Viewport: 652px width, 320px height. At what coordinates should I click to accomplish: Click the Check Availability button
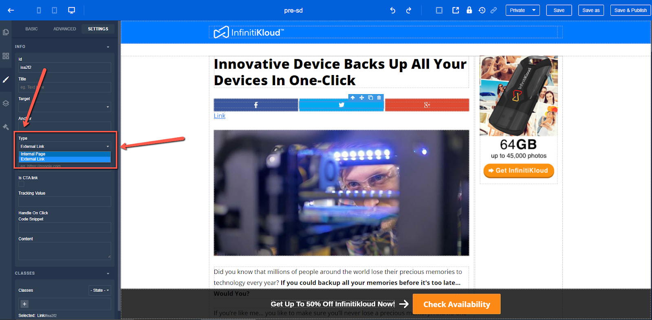456,304
